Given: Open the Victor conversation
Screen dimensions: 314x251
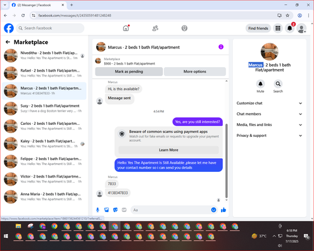Looking at the screenshot, I should [44, 179].
